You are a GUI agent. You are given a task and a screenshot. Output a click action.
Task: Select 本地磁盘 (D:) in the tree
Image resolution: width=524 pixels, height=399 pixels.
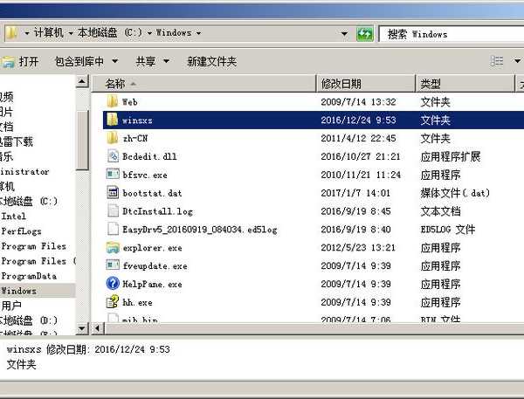29,320
